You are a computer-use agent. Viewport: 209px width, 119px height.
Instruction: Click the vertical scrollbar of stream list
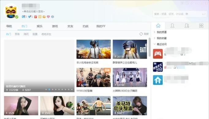150,47
